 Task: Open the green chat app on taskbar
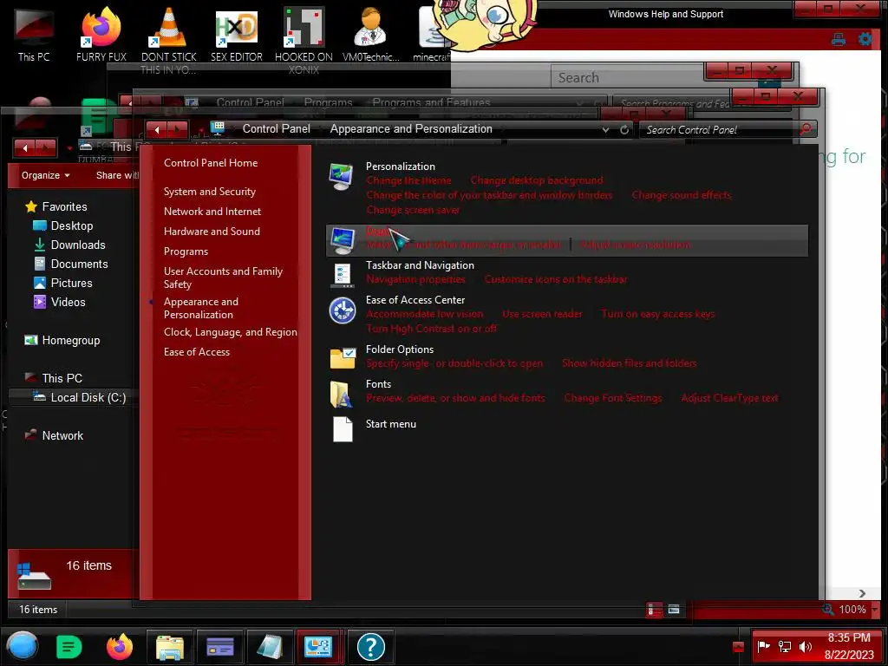click(69, 647)
